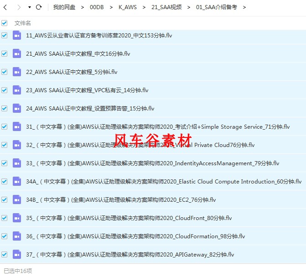
Task: Select file name ending IndentityAccessManagement_79分钟.flv
Action: click(x=153, y=163)
